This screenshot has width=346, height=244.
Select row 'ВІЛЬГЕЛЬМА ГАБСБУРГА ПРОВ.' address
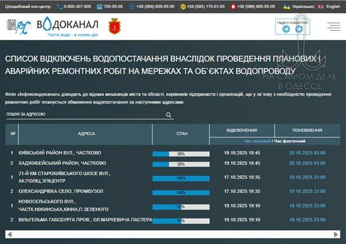click(85, 219)
